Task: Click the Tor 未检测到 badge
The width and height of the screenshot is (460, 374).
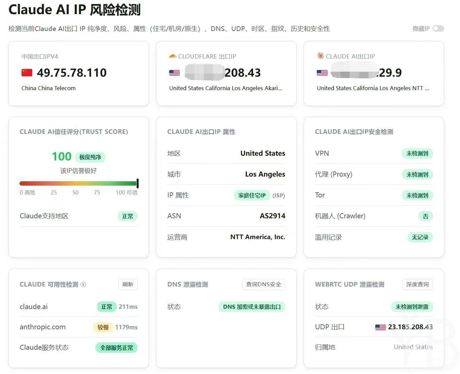Action: (x=417, y=195)
